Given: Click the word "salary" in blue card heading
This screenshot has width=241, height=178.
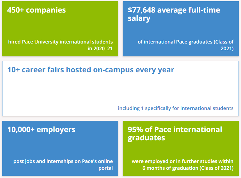Looking at the screenshot, I should pos(139,18).
